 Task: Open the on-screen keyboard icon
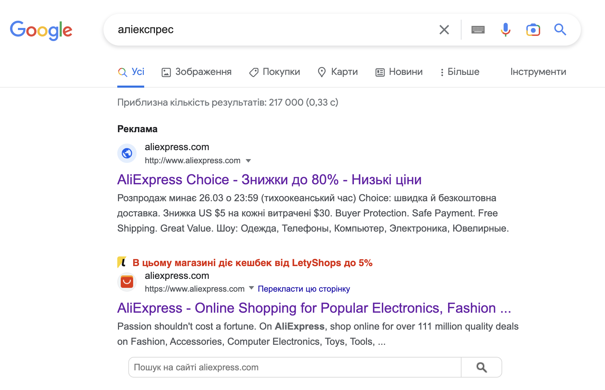coord(478,30)
